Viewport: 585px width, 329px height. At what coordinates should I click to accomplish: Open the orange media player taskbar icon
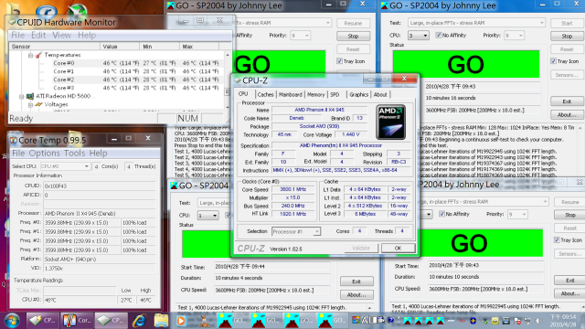coord(181,321)
